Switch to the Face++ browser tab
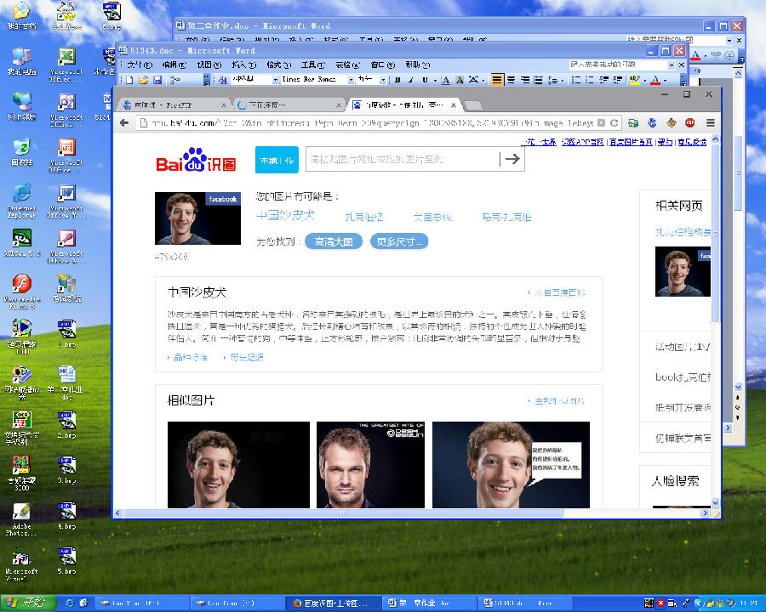 click(x=170, y=105)
